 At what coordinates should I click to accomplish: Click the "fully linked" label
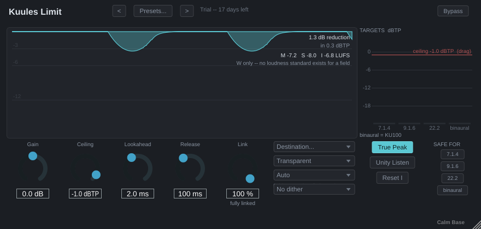243,203
